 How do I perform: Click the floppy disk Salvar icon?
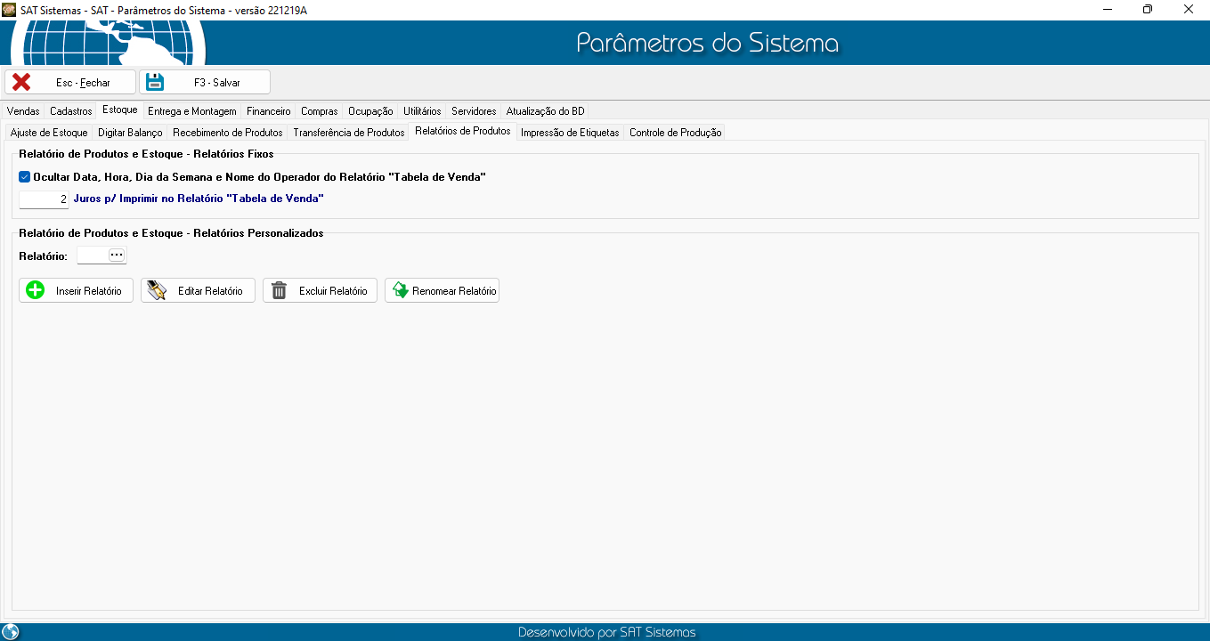pos(156,82)
